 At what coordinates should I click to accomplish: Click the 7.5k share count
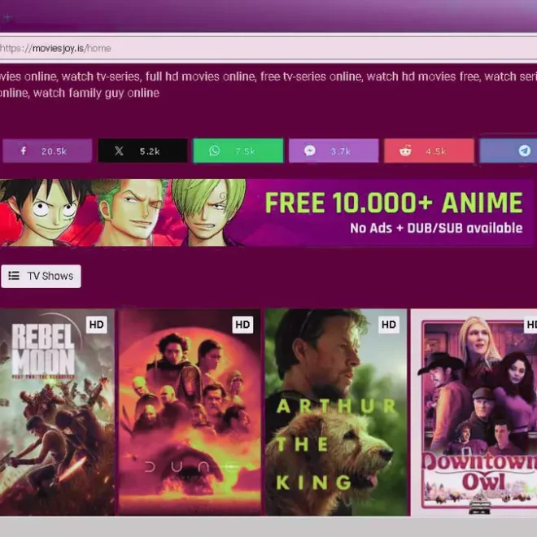pos(245,151)
